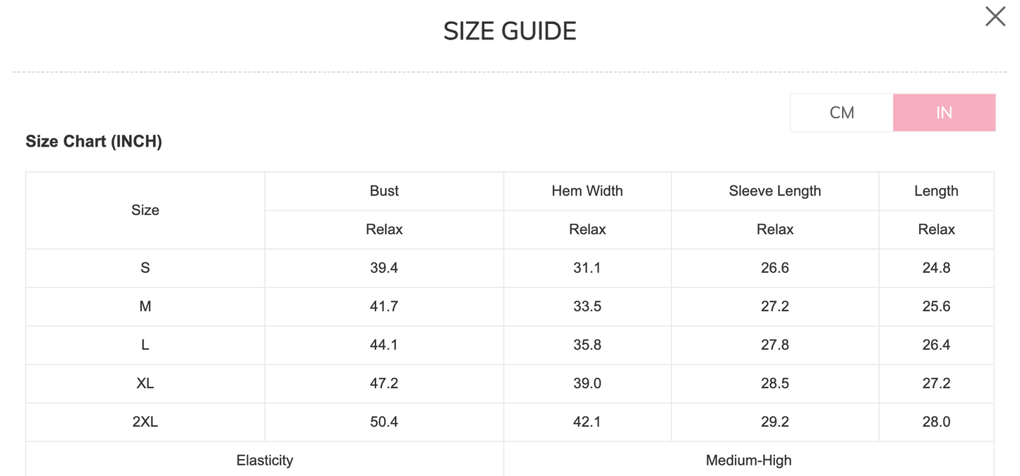Close the Size Guide dialog
Screen dimensions: 1020x476
tap(995, 17)
